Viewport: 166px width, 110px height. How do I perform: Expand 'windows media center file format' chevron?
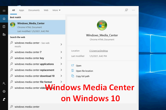coord(61,82)
